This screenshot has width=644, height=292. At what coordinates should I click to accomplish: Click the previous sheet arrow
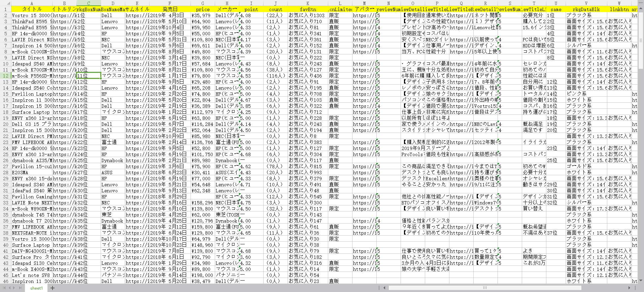pos(10,288)
